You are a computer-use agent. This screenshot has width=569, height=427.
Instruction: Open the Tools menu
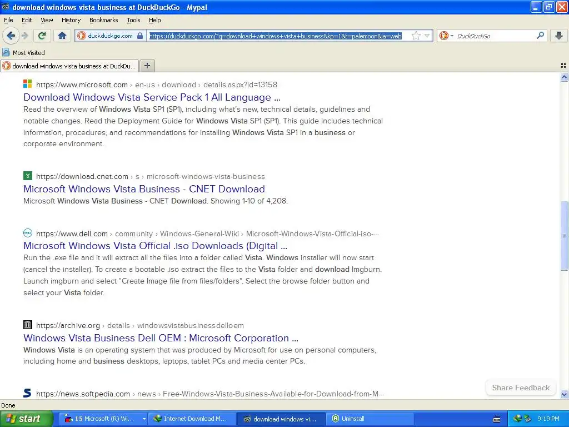click(x=133, y=20)
